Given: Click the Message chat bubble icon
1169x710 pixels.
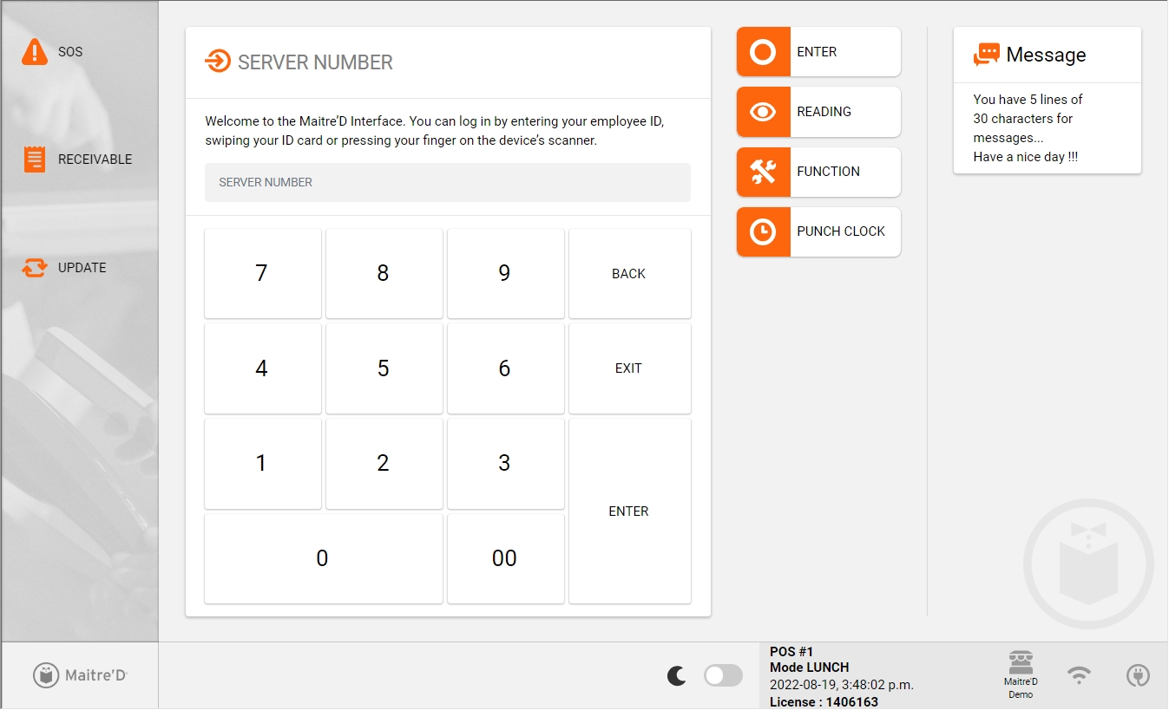Looking at the screenshot, I should pos(987,55).
